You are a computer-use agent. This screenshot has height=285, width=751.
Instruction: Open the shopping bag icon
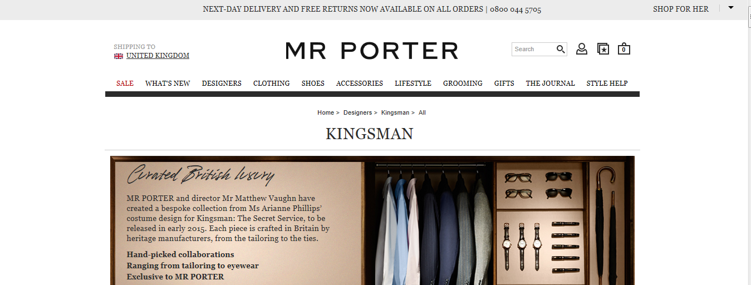pyautogui.click(x=624, y=49)
